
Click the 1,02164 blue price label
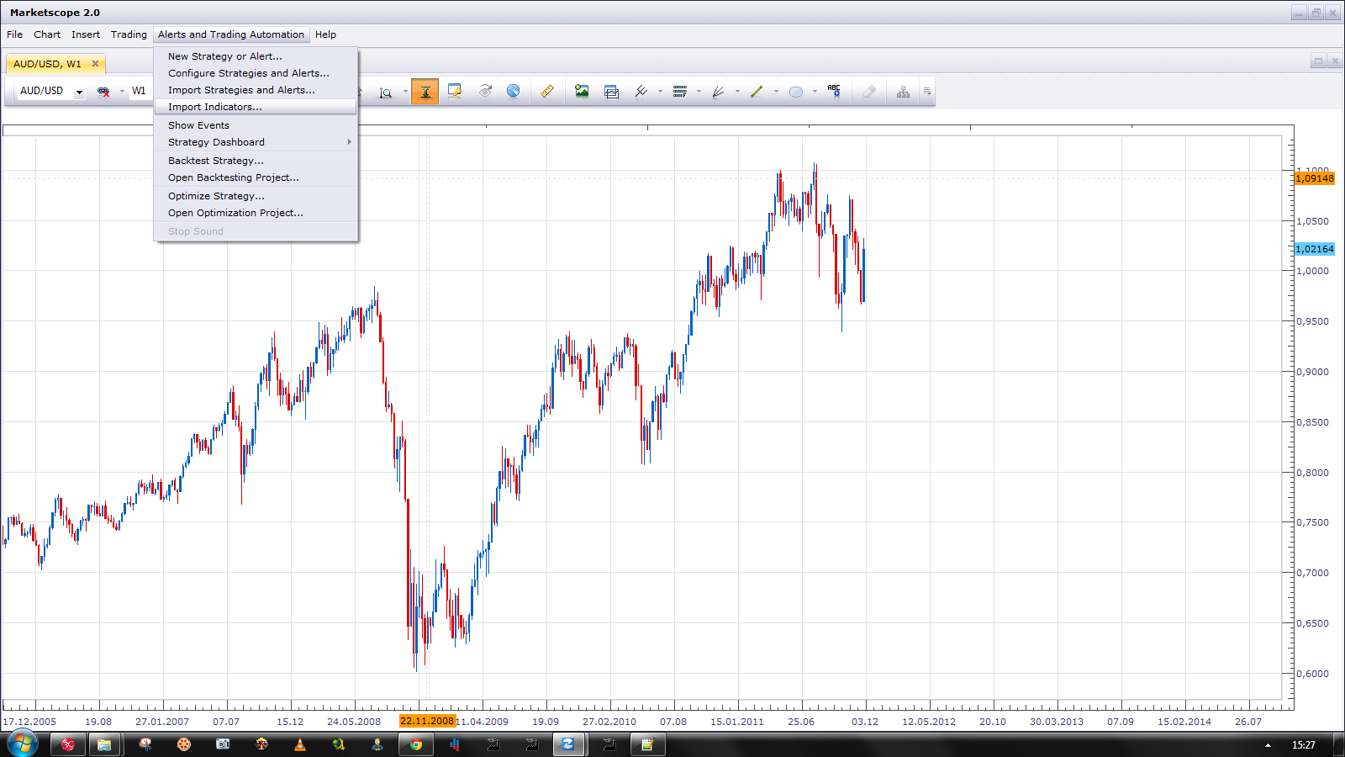(x=1315, y=249)
